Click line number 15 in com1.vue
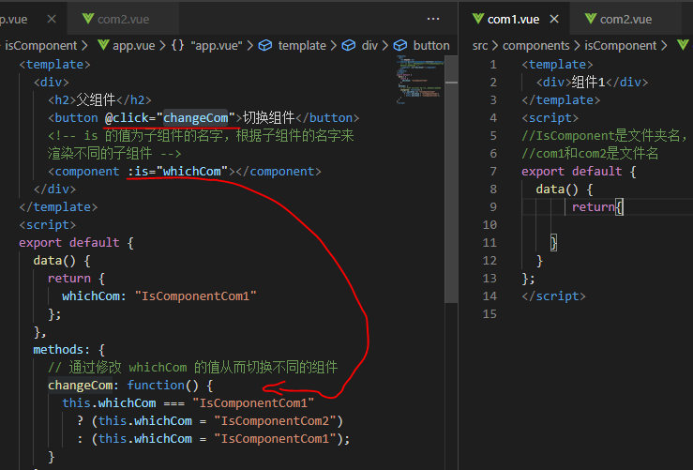 [x=490, y=314]
